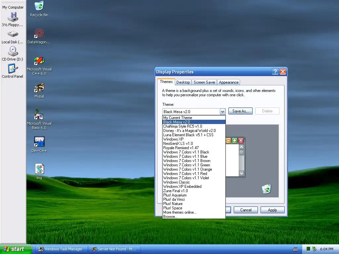Screen dimensions: 339x254
Task: Select Microsoft Visual Basic 6.0 shortcut
Action: tap(39, 119)
